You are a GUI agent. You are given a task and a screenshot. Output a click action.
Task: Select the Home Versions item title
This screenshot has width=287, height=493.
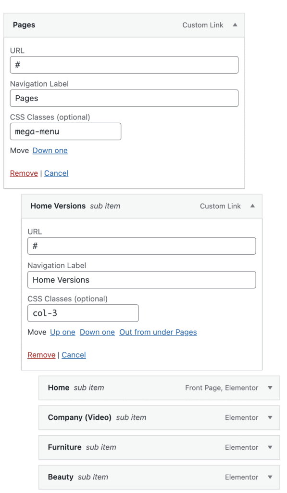tap(58, 206)
